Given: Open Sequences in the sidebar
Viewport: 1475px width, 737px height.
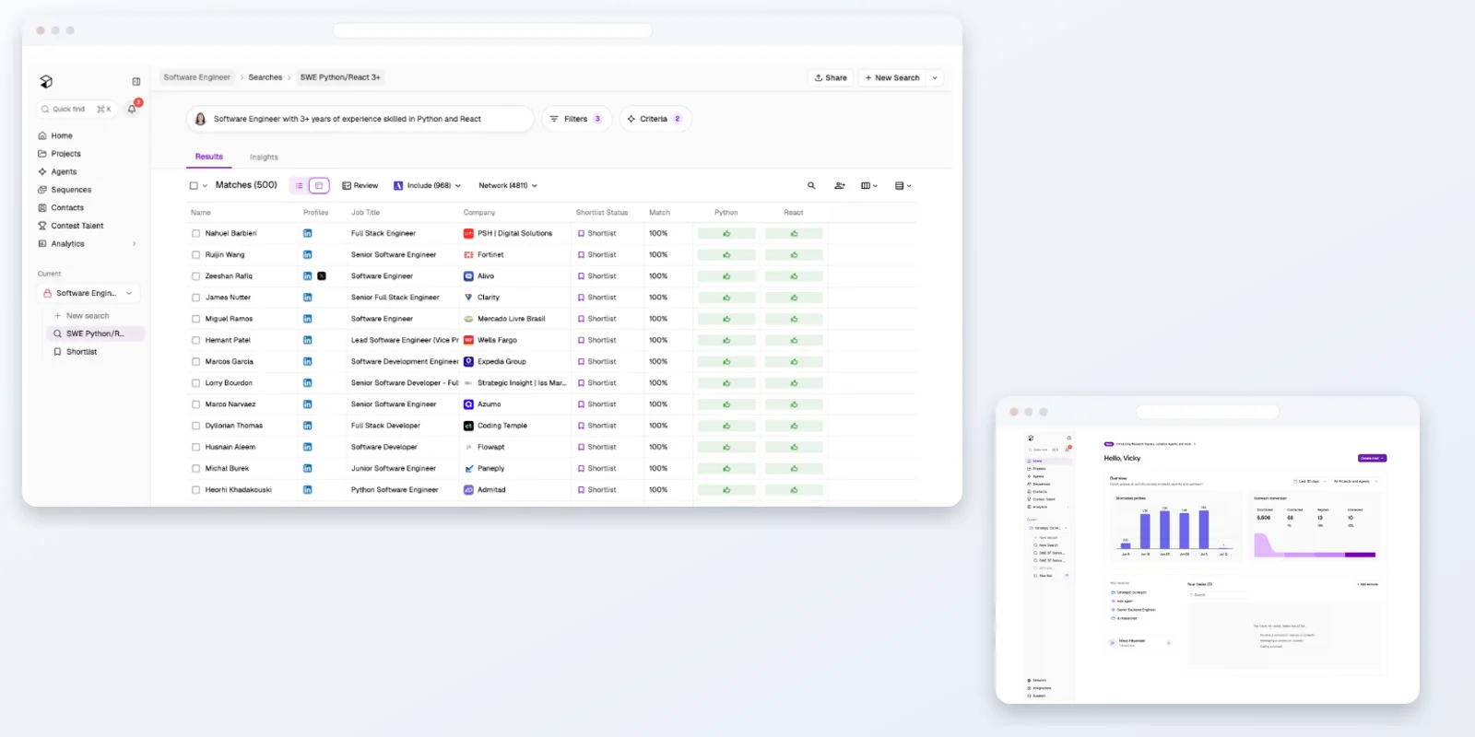Looking at the screenshot, I should 71,190.
